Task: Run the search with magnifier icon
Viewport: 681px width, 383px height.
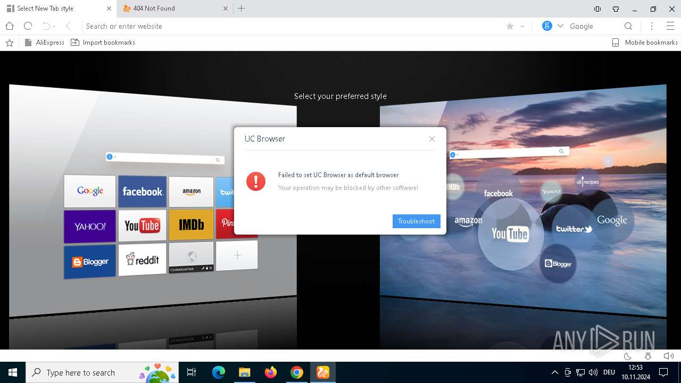Action: [628, 26]
